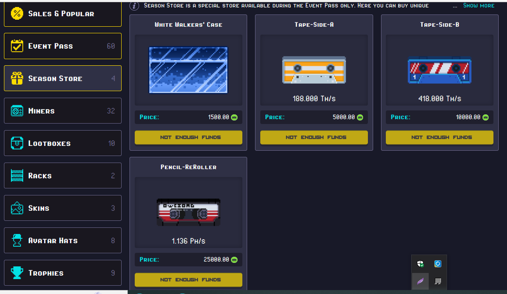The width and height of the screenshot is (507, 294).
Task: Open the Event Pass section
Action: click(63, 46)
